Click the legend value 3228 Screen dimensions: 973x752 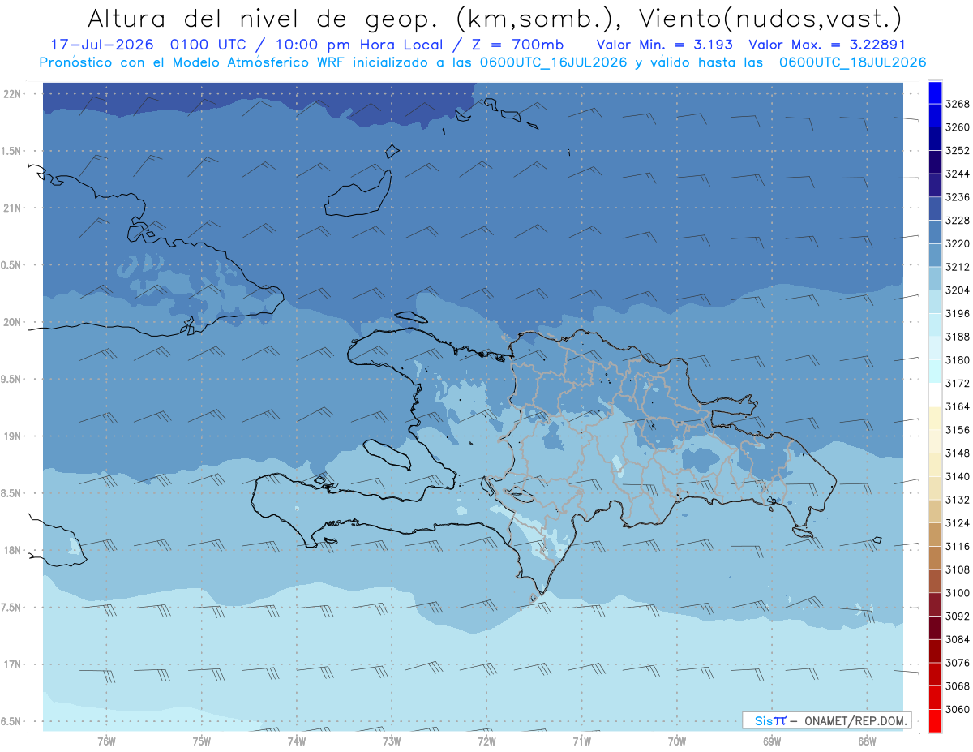pos(958,221)
